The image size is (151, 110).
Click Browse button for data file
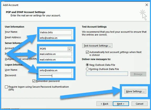pos(138,74)
